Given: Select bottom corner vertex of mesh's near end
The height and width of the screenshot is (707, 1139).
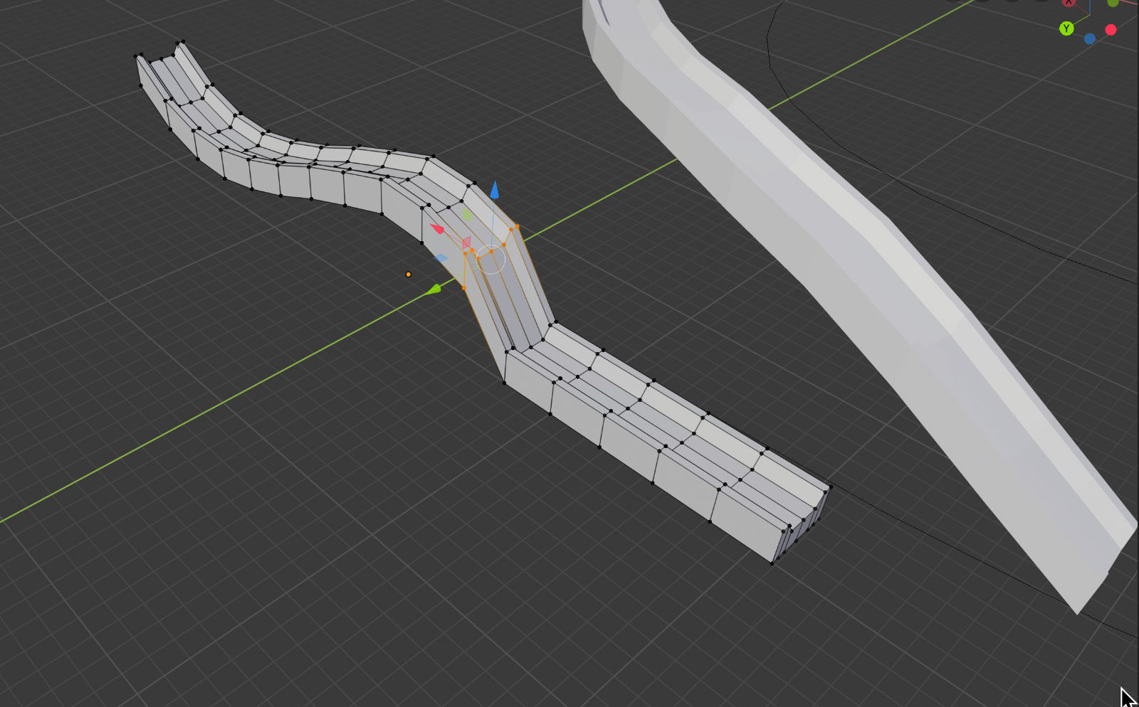Looking at the screenshot, I should 772,563.
